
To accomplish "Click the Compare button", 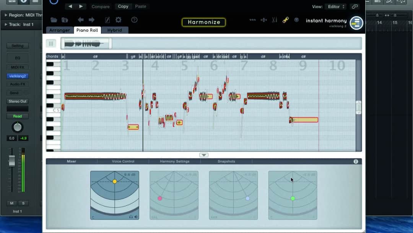I will click(101, 7).
